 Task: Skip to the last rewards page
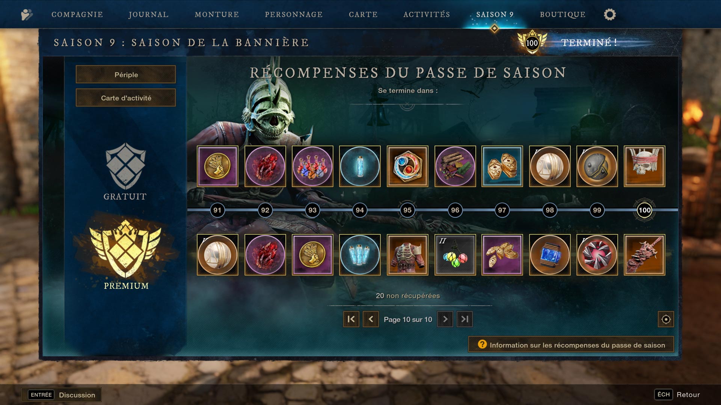465,319
